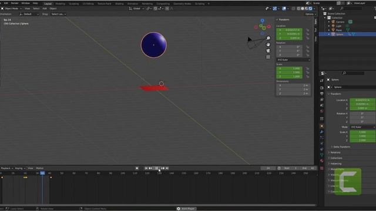The image size is (376, 211).
Task: Select material preview viewport shading
Action: [307, 8]
